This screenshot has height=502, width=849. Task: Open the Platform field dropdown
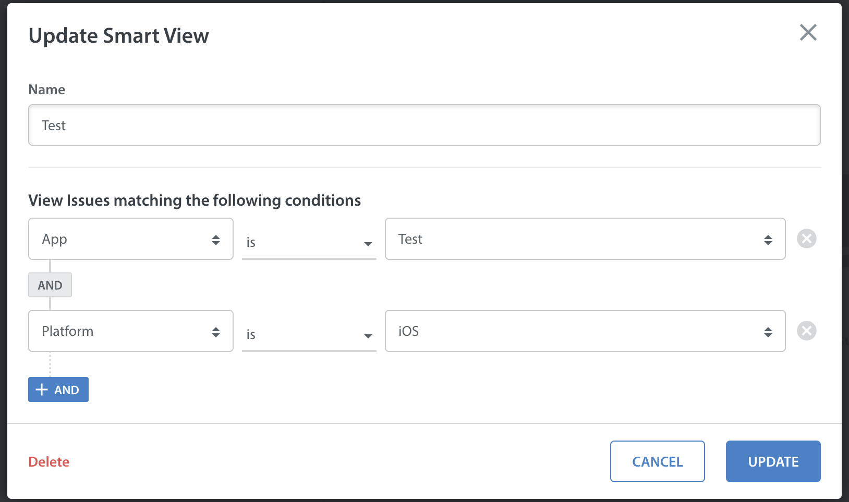(x=131, y=331)
